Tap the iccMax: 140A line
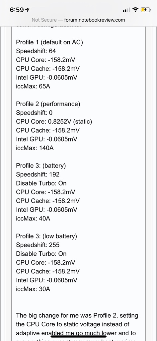Image resolution: width=157 pixels, height=341 pixels. coord(35,148)
